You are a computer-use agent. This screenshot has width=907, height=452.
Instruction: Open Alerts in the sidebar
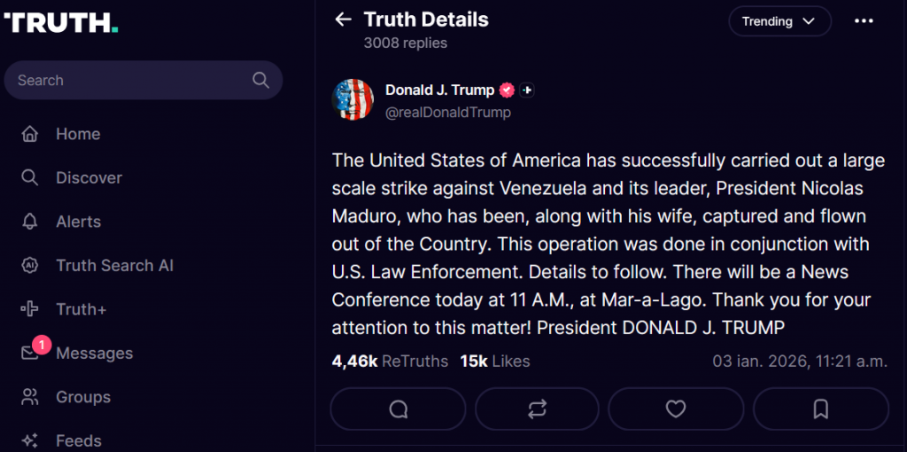click(x=78, y=222)
